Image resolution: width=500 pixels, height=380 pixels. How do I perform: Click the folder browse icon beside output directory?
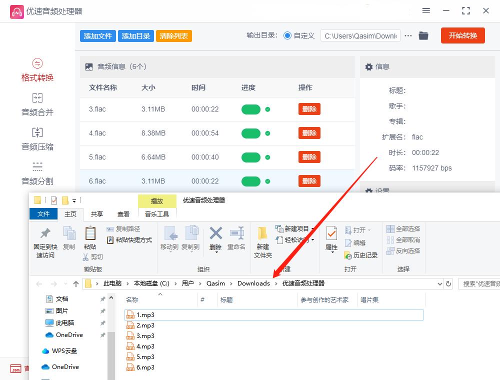tap(423, 36)
